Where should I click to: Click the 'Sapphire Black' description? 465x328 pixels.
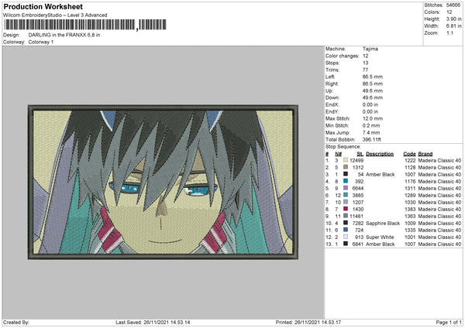[x=383, y=224]
